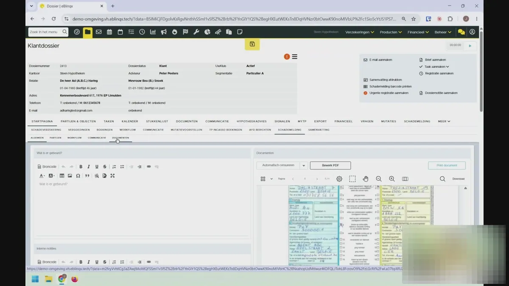Open the chat bubbles icon in header
This screenshot has height=286, width=509.
coord(461,32)
